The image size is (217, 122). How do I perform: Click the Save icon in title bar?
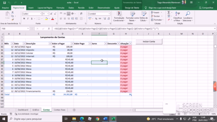4,3
